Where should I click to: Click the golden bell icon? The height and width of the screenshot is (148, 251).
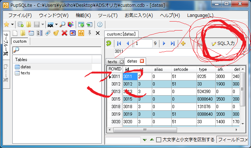[x=56, y=33]
